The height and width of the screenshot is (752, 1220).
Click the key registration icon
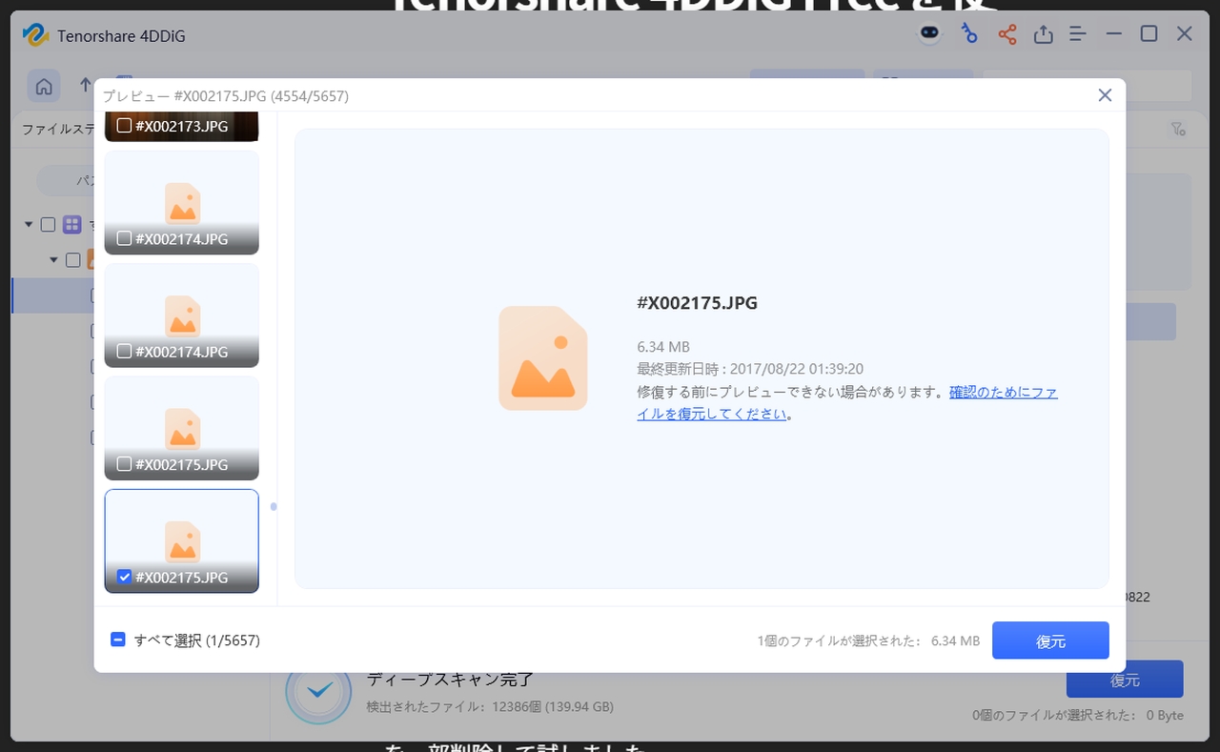point(969,34)
